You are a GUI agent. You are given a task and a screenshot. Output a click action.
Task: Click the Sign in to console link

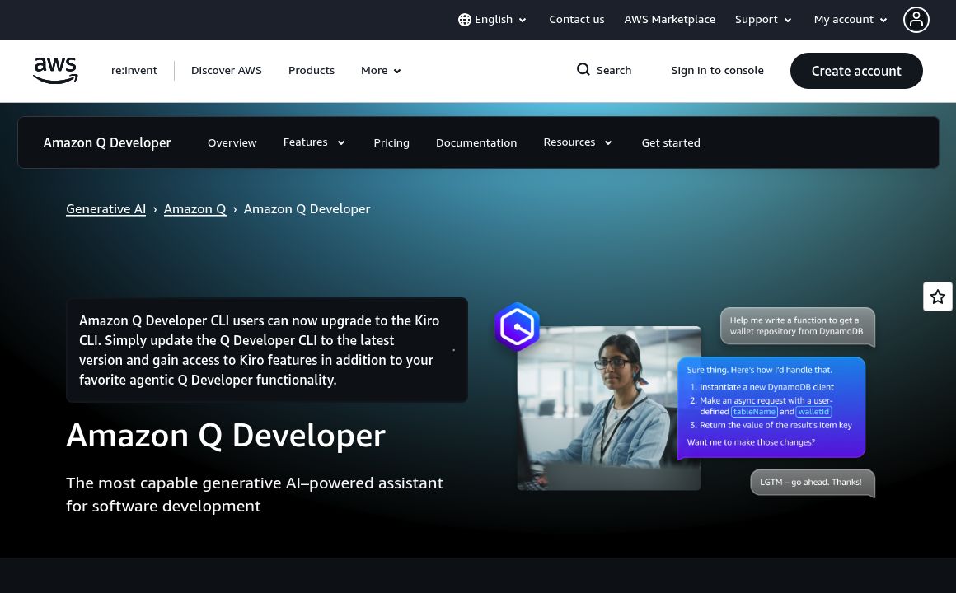click(717, 70)
